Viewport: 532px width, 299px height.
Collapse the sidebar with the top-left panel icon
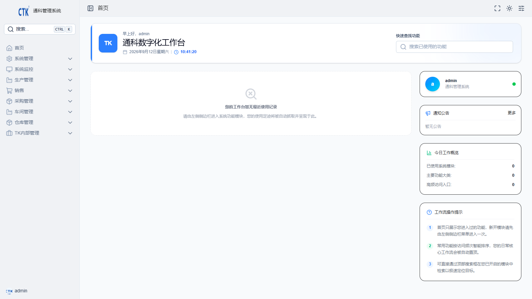[90, 8]
